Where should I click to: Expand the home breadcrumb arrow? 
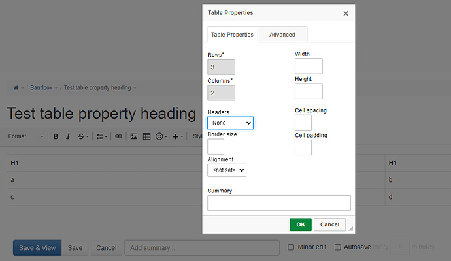click(22, 88)
